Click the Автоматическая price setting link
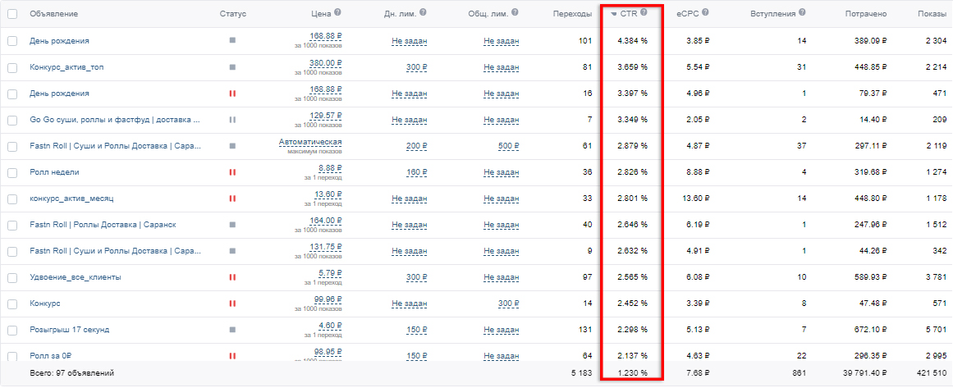 (309, 142)
